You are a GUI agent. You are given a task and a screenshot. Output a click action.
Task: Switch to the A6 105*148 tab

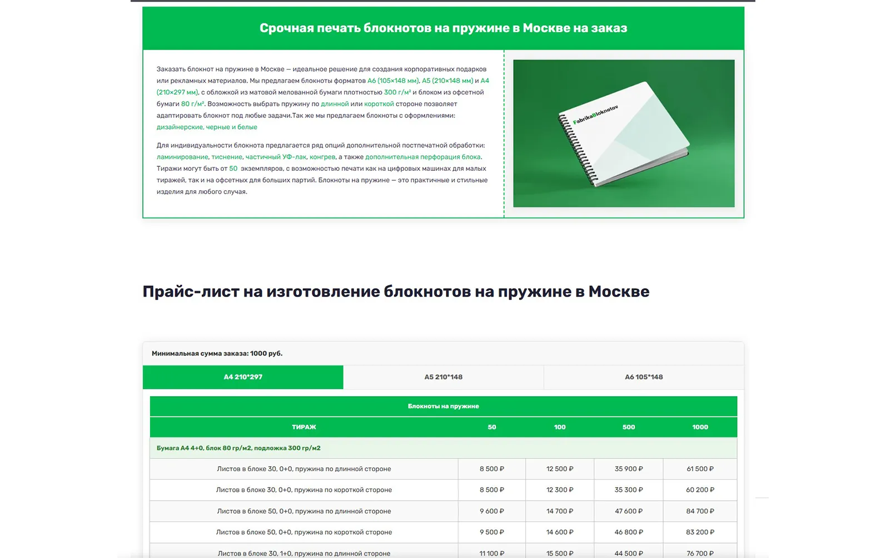(644, 377)
